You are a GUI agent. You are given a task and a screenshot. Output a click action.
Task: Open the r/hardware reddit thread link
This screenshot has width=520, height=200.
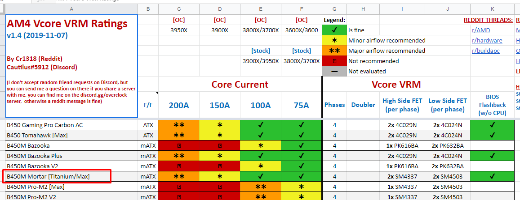point(487,41)
